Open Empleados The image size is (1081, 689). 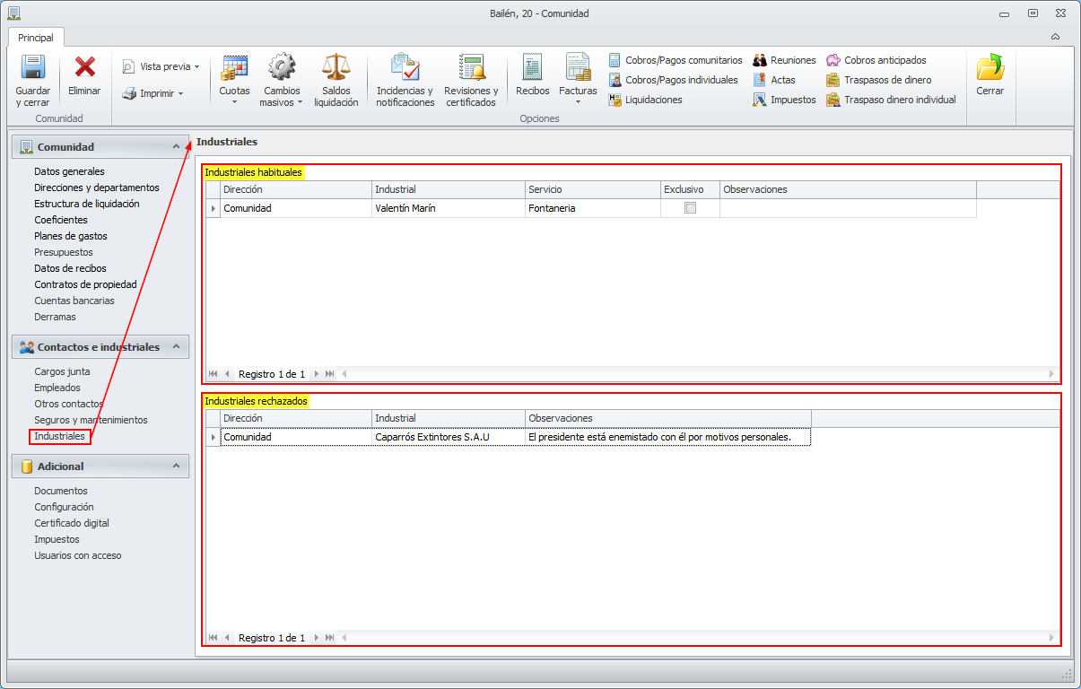[x=57, y=388]
